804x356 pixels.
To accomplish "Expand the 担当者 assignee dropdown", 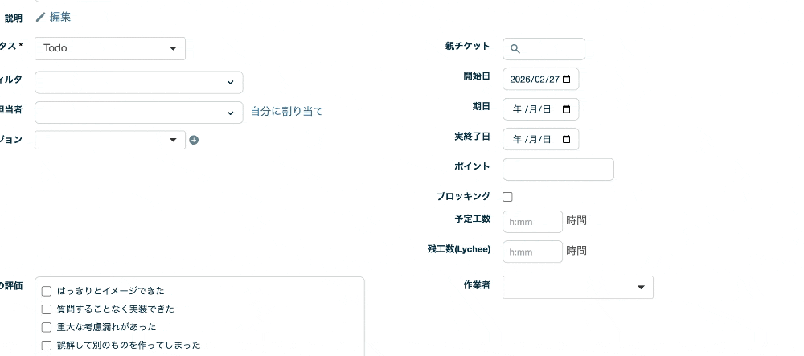I will (138, 113).
